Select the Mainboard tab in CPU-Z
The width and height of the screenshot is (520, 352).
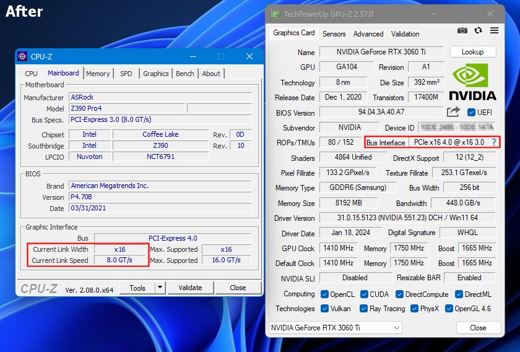pyautogui.click(x=63, y=73)
